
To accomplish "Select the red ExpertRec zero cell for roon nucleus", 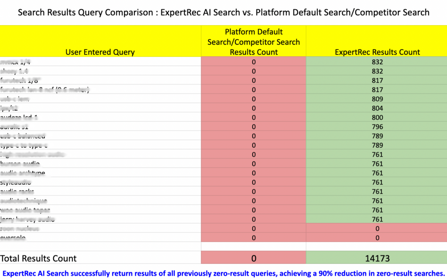I will pyautogui.click(x=377, y=228).
